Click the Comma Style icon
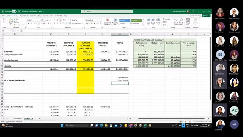 [x=95, y=24]
